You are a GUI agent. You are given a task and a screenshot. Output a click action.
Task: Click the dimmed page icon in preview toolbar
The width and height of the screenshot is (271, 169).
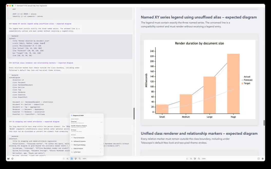coord(187,159)
